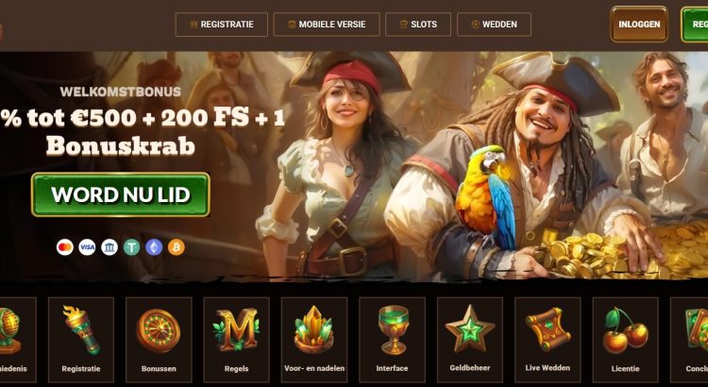The height and width of the screenshot is (387, 708).
Task: Select the bank transfer payment icon
Action: (110, 247)
